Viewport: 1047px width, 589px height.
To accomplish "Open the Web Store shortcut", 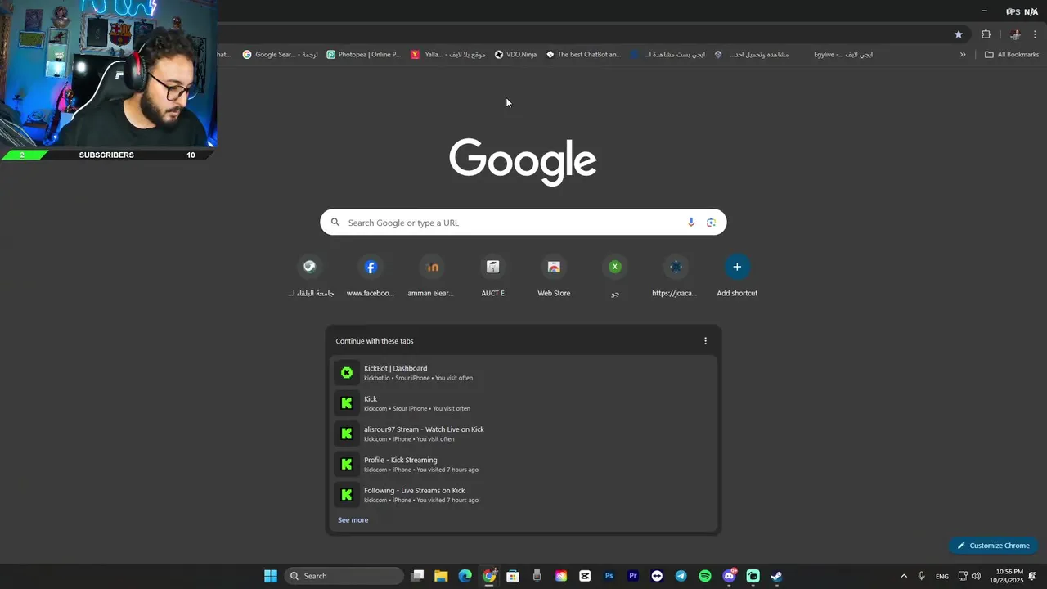I will 554,276.
